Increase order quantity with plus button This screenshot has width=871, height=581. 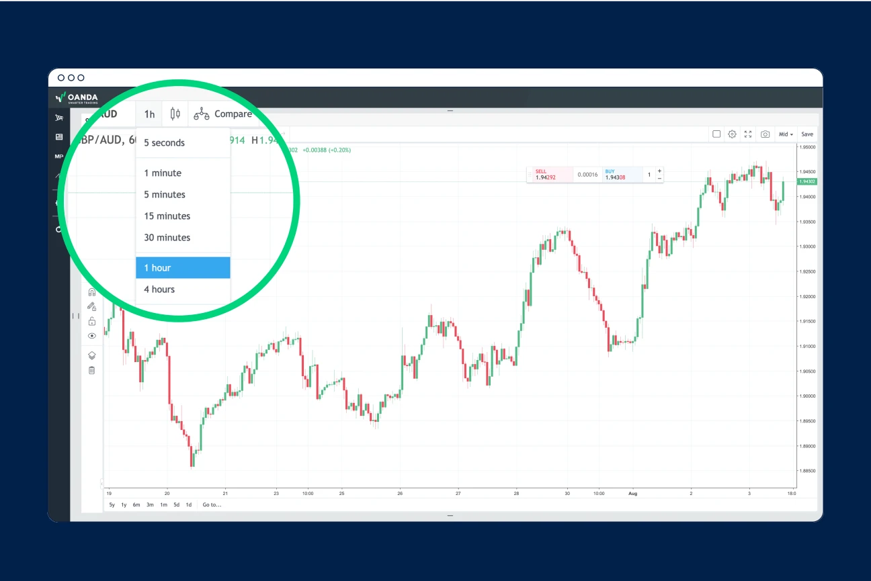coord(659,171)
